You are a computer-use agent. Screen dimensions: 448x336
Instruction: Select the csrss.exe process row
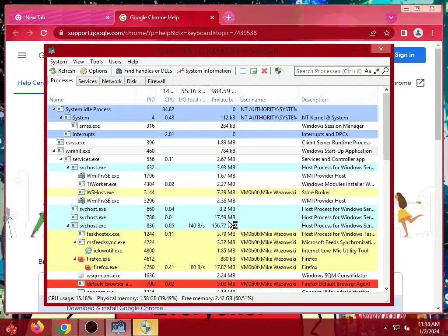click(x=213, y=142)
